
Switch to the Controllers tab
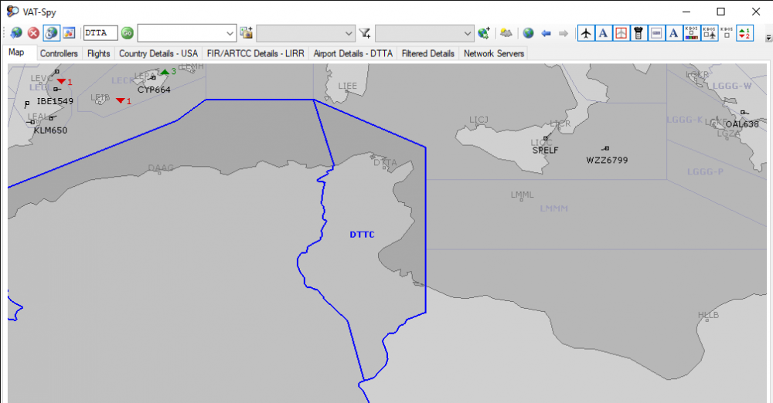[59, 53]
